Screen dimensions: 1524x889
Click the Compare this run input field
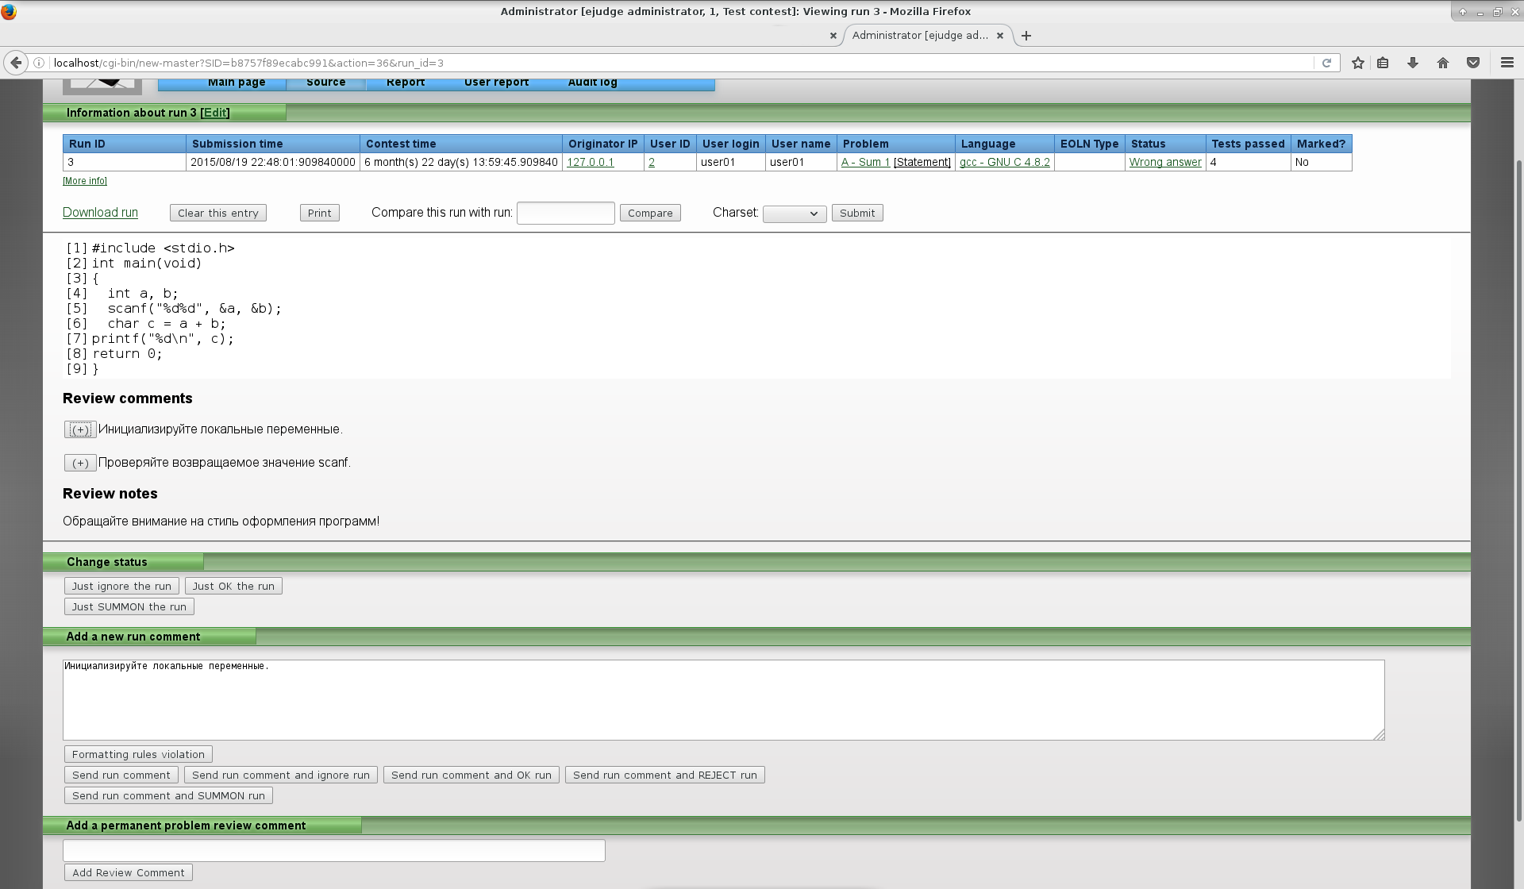point(565,214)
